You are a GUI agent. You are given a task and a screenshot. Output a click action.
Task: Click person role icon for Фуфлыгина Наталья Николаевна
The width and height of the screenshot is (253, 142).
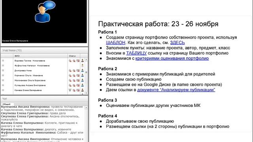(83, 65)
